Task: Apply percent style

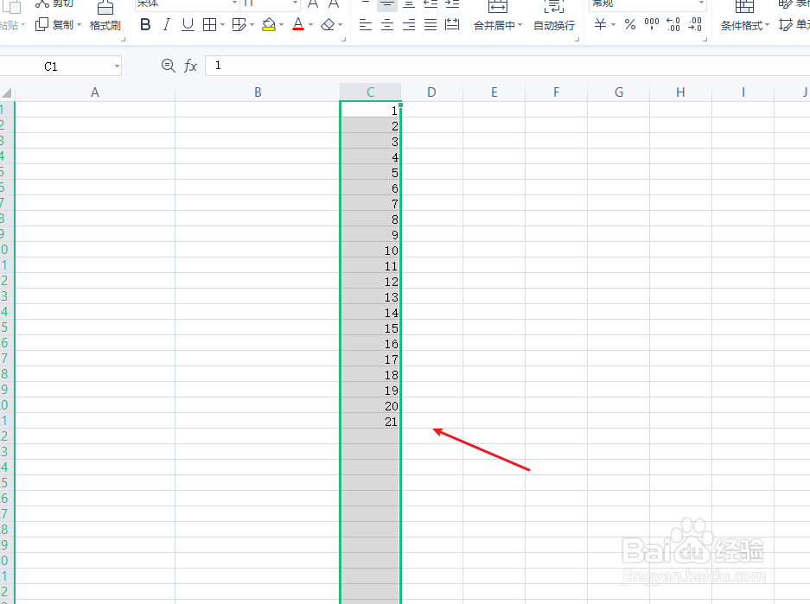Action: coord(630,25)
